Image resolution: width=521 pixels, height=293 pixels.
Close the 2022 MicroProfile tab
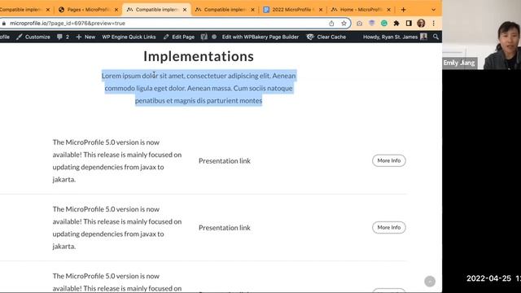click(x=321, y=10)
